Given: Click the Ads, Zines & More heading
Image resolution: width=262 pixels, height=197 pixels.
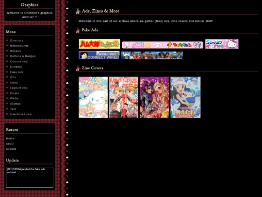Looking at the screenshot, I should point(101,11).
